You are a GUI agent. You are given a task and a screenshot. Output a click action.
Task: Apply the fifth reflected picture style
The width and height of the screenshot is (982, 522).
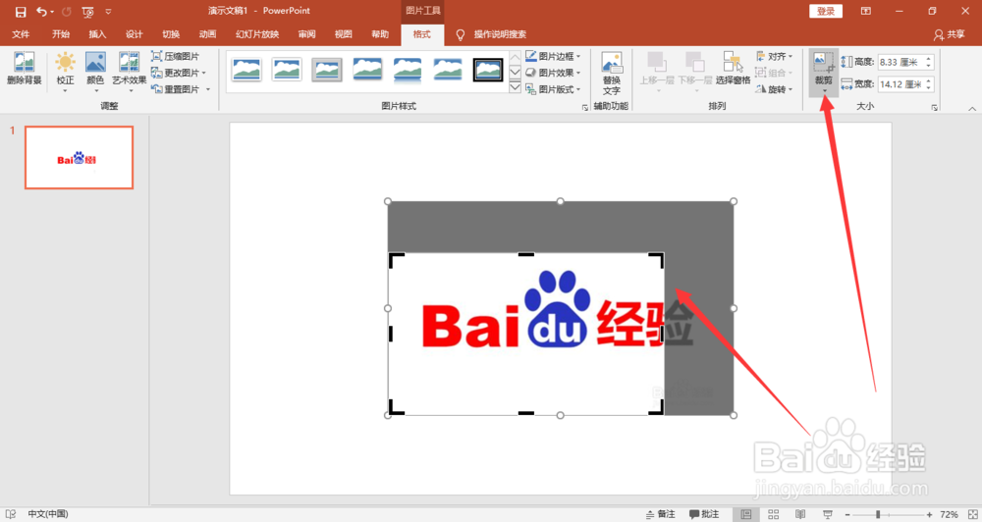click(x=408, y=70)
